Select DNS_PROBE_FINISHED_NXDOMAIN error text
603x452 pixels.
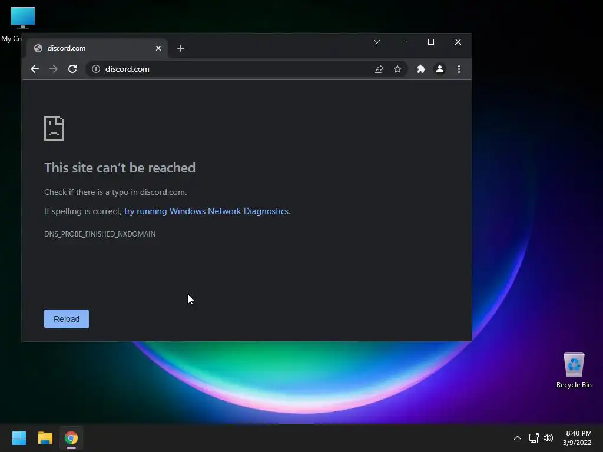100,234
